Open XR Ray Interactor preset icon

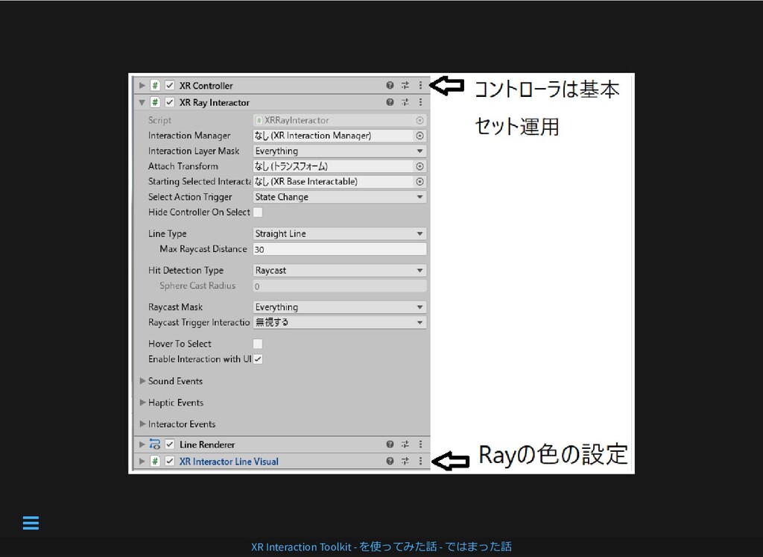[x=405, y=102]
